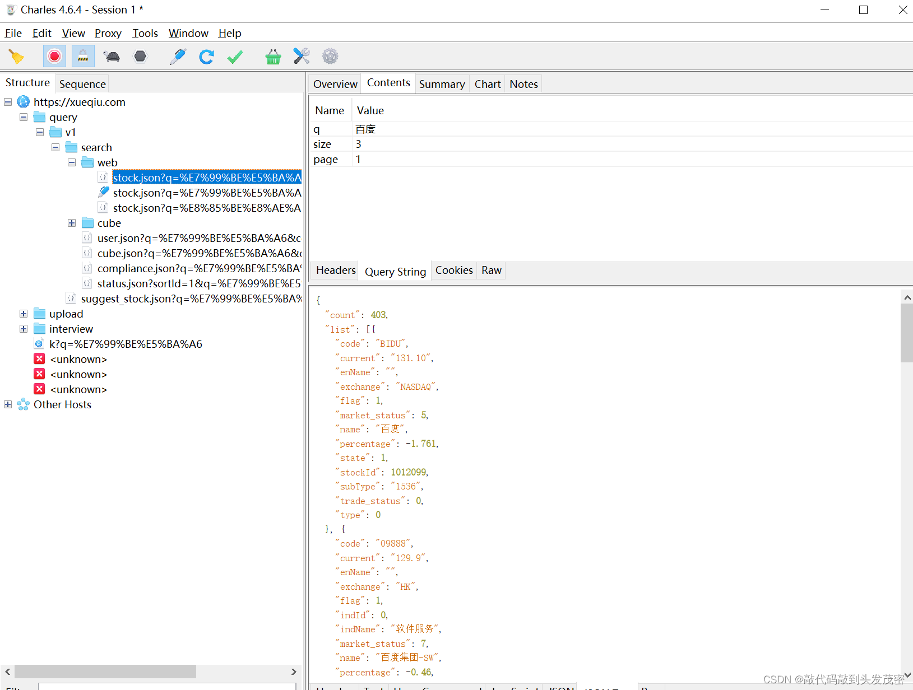Click file icon of status.json request
The width and height of the screenshot is (913, 690).
pyautogui.click(x=87, y=283)
